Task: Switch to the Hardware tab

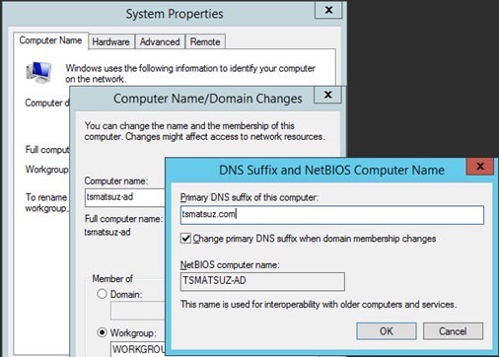Action: (x=111, y=41)
